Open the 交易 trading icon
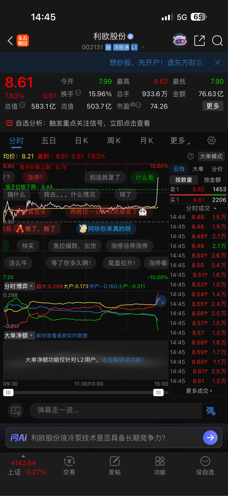Image resolution: width=228 pixels, height=496 pixels. pyautogui.click(x=69, y=466)
